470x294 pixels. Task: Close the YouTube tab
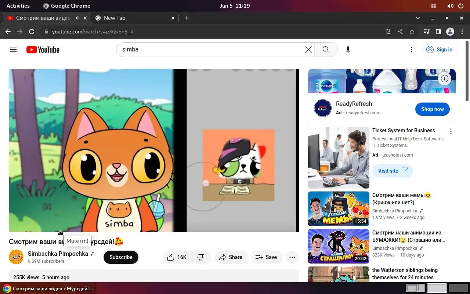(x=86, y=18)
